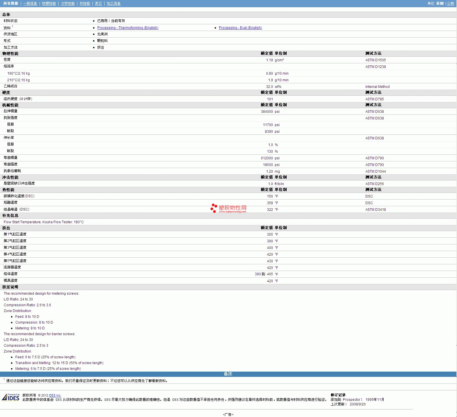This screenshot has height=417, width=457.
Task: Open Processing - Thermoforming (English) document
Action: tap(128, 28)
